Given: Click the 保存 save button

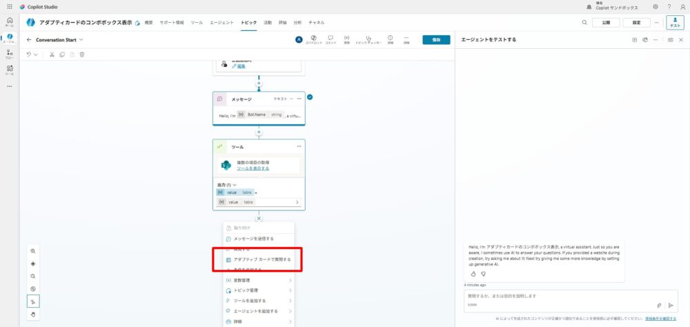Looking at the screenshot, I should [435, 39].
